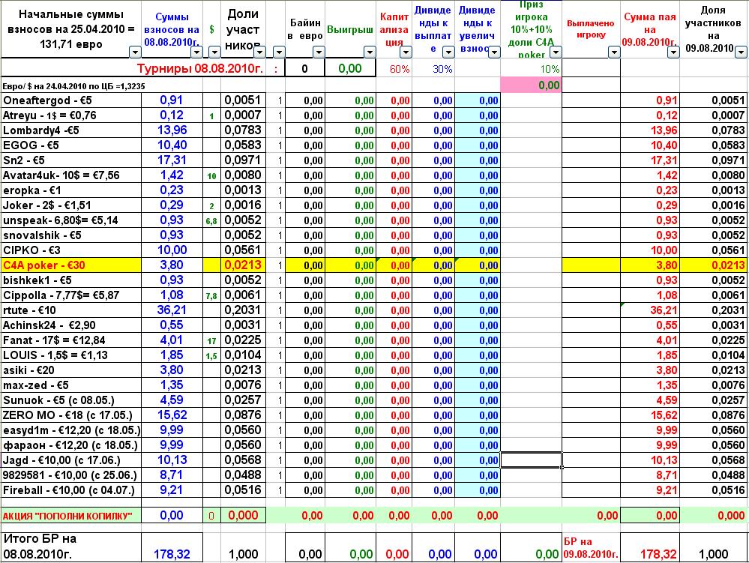Open the Байин в евро filter arrow
Screen dimensions: 749x563
coord(319,52)
